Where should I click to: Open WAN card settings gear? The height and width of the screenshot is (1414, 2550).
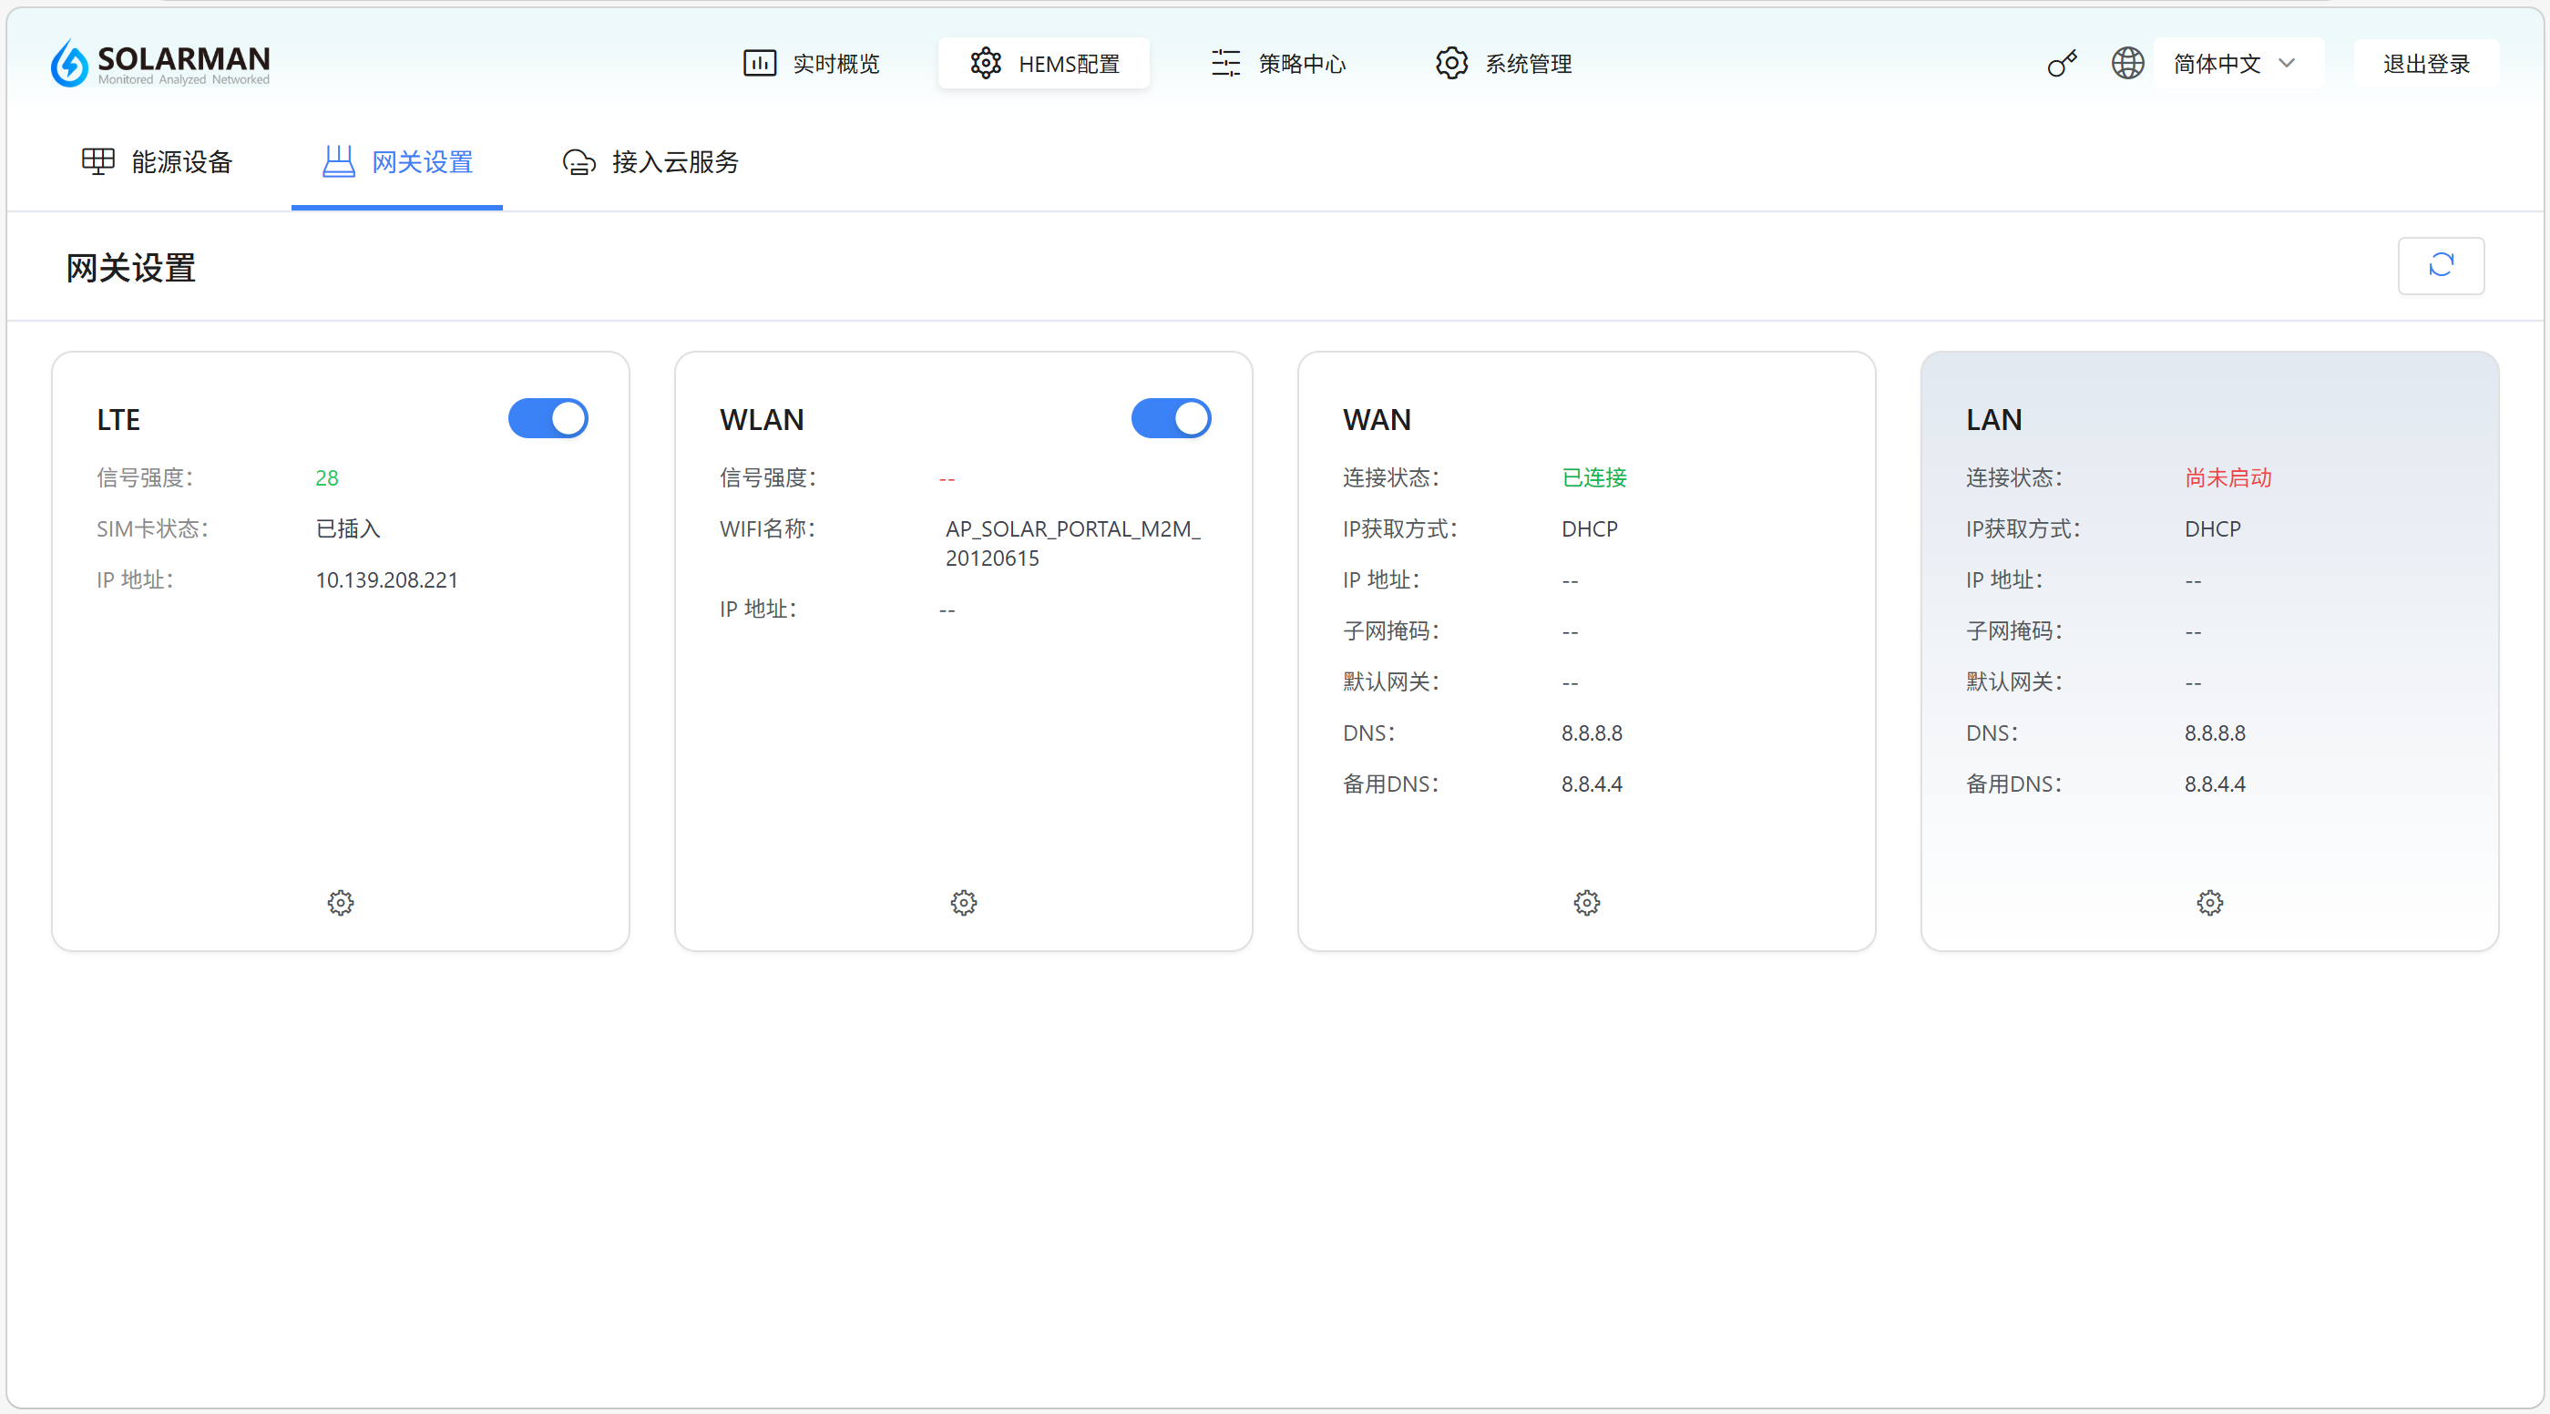(x=1586, y=902)
